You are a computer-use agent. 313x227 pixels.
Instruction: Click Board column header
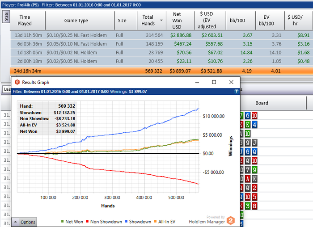click(x=262, y=103)
